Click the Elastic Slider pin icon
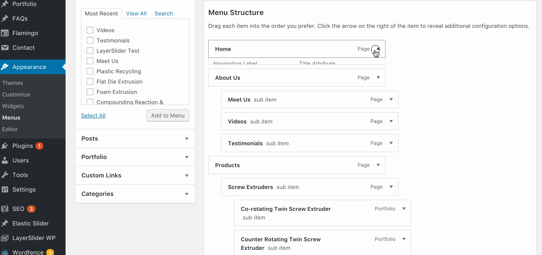542x255 pixels. (x=5, y=223)
